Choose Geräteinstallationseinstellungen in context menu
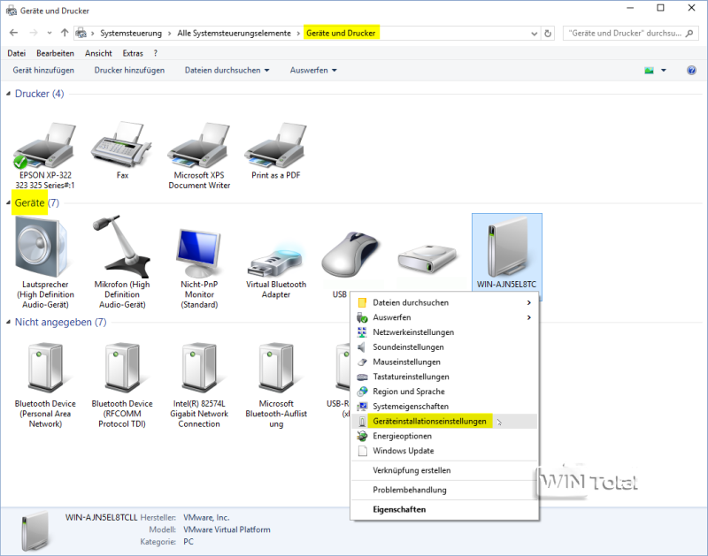Screen dimensions: 708x556 coord(444,421)
